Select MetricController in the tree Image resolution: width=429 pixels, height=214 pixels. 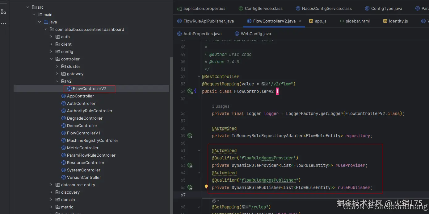point(82,148)
